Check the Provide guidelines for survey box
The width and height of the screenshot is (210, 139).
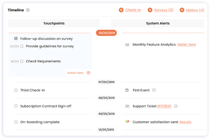click(22, 46)
